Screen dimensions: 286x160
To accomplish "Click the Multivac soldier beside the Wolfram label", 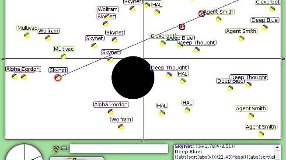I will [x=27, y=35].
